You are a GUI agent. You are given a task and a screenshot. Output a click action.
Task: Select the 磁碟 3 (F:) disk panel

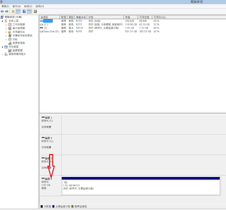(x=50, y=124)
